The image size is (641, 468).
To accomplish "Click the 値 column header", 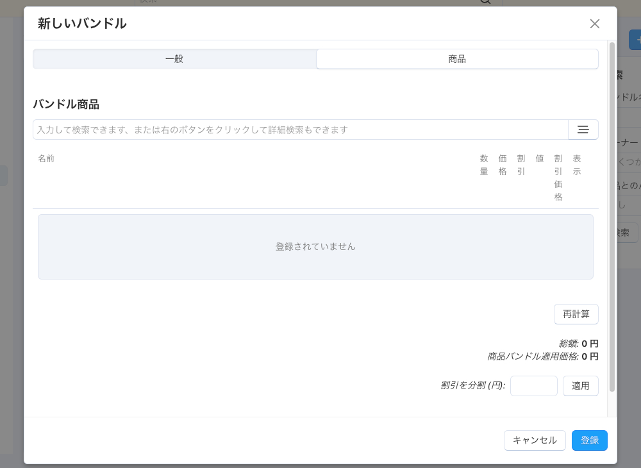I will click(540, 158).
